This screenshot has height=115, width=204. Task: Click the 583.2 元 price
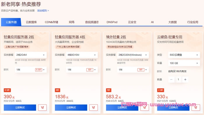coord(113,97)
